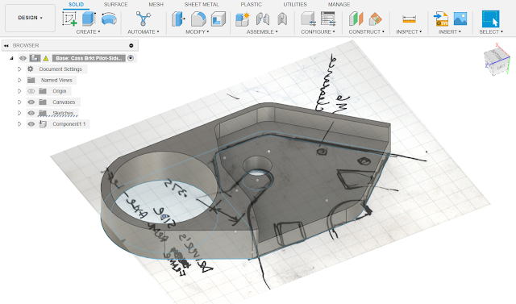The height and width of the screenshot is (304, 516).
Task: Hide the Sketches folder
Action: pyautogui.click(x=31, y=113)
